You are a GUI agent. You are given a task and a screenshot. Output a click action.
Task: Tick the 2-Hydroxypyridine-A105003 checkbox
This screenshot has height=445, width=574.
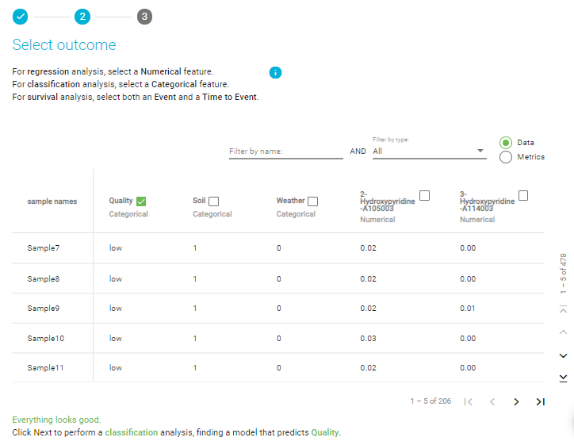tap(424, 196)
